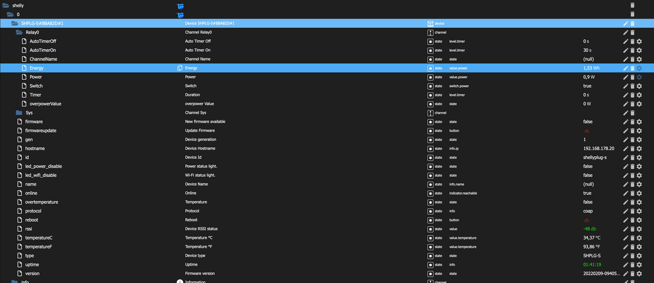654x283 pixels.
Task: Collapse the instance 0 folder
Action: tap(10, 14)
